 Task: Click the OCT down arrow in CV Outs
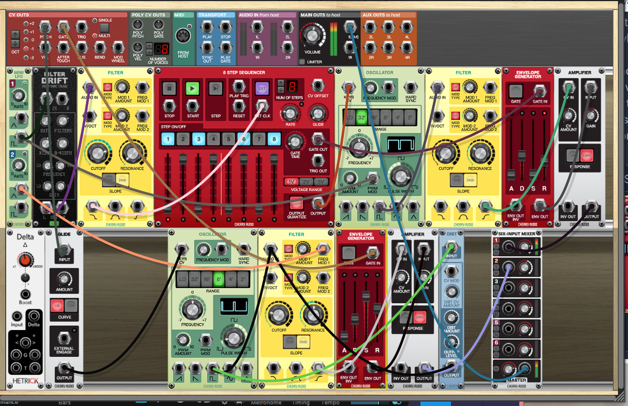coord(15,44)
